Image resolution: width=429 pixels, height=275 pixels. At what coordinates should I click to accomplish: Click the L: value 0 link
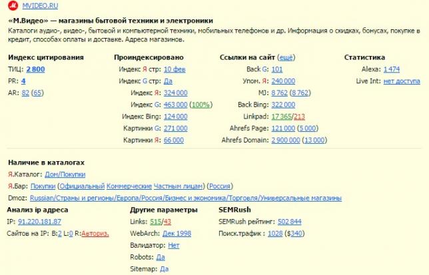[x=71, y=234]
